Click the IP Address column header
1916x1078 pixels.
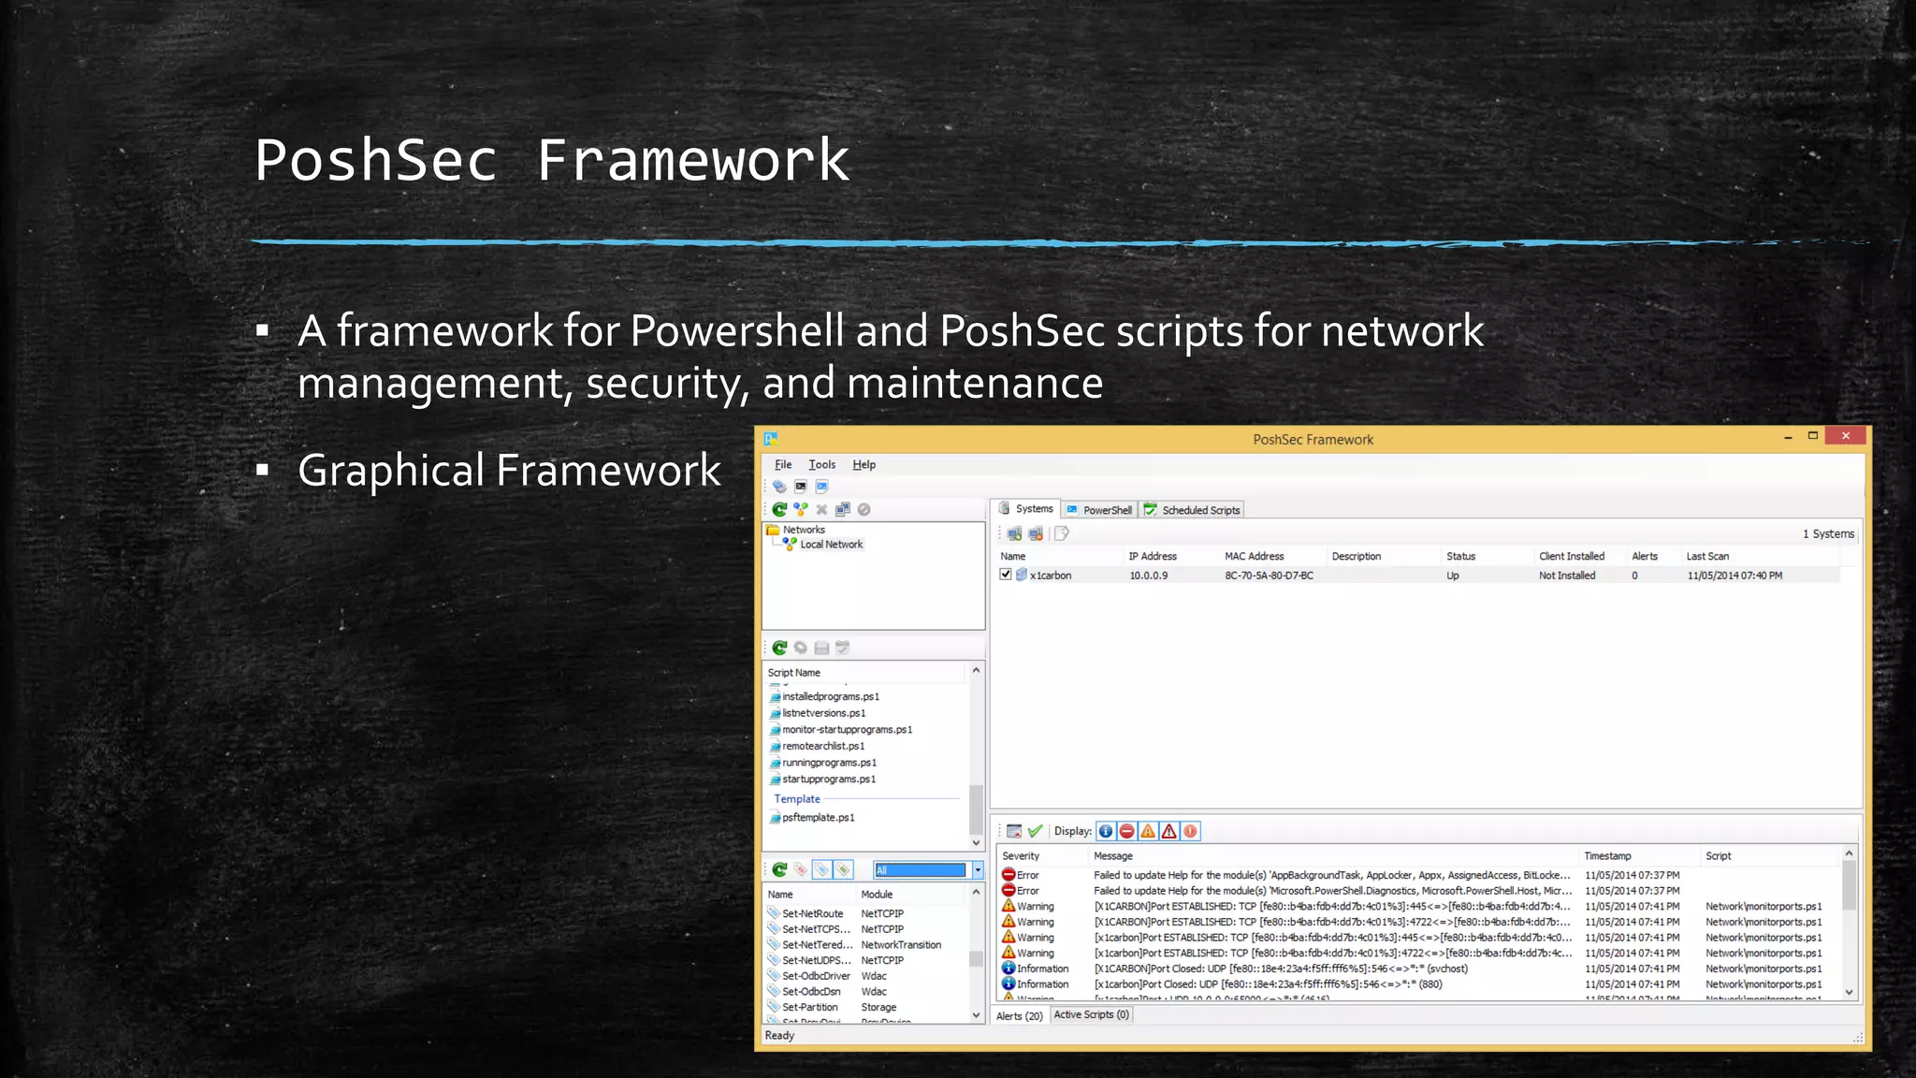pos(1170,556)
